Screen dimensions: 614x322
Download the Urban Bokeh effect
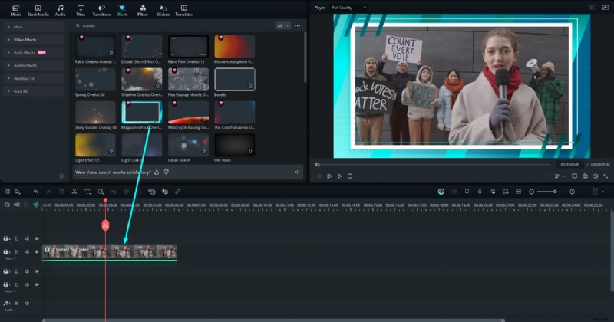(x=204, y=151)
